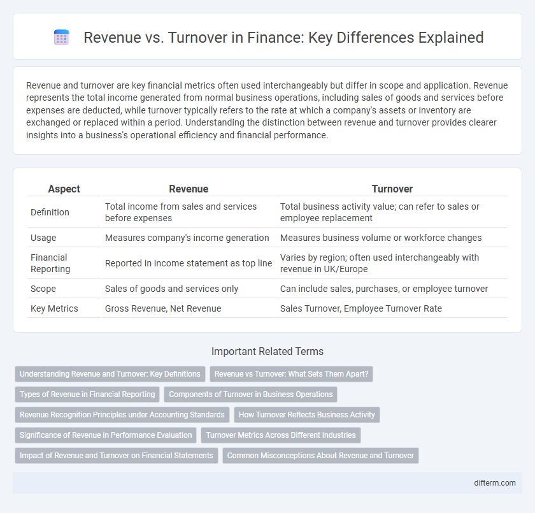Click cell 'Varies by region; often used interchangeably'

[392, 263]
